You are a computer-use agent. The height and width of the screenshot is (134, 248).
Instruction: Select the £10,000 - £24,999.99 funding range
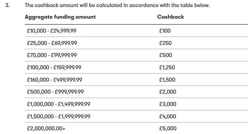click(x=52, y=31)
